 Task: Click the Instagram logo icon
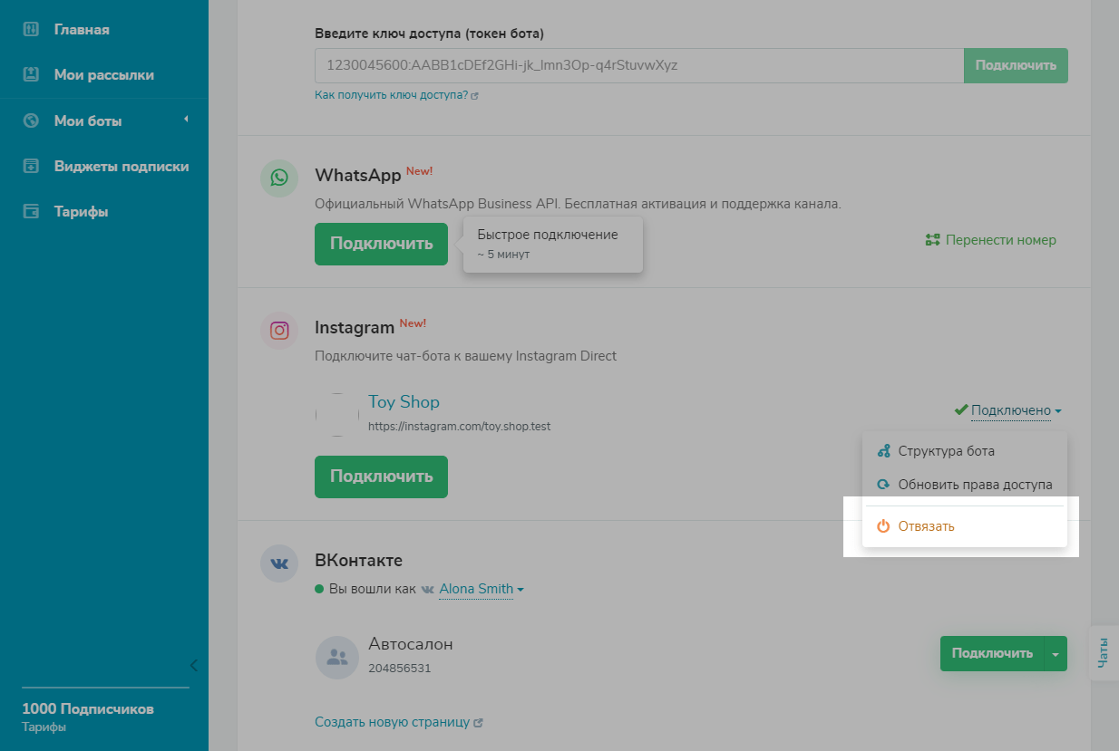pyautogui.click(x=279, y=331)
